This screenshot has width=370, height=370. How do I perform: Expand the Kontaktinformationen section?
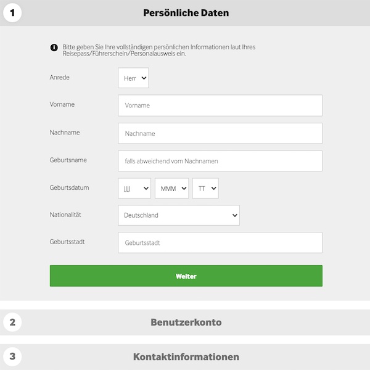pos(186,356)
